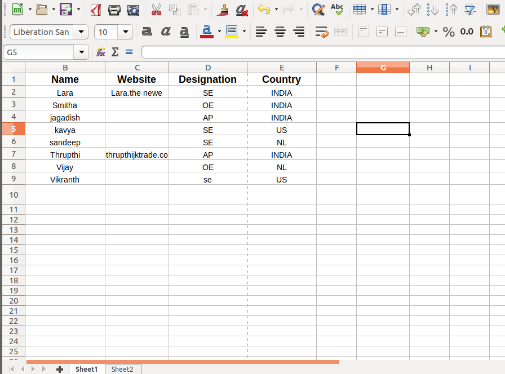
Task: Insert a sum with the Sigma button
Action: (x=116, y=52)
